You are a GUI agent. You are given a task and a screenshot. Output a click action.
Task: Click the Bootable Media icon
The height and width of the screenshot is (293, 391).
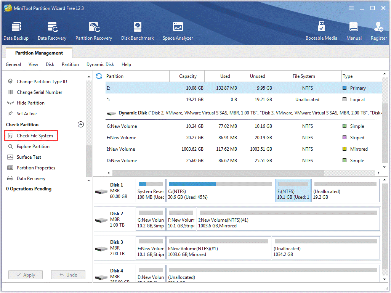321,31
